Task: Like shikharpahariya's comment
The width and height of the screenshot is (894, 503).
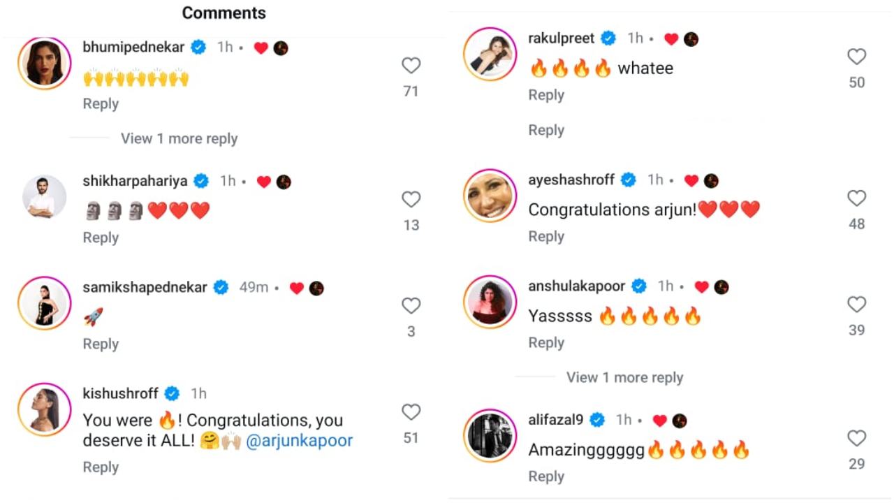Action: pyautogui.click(x=411, y=200)
